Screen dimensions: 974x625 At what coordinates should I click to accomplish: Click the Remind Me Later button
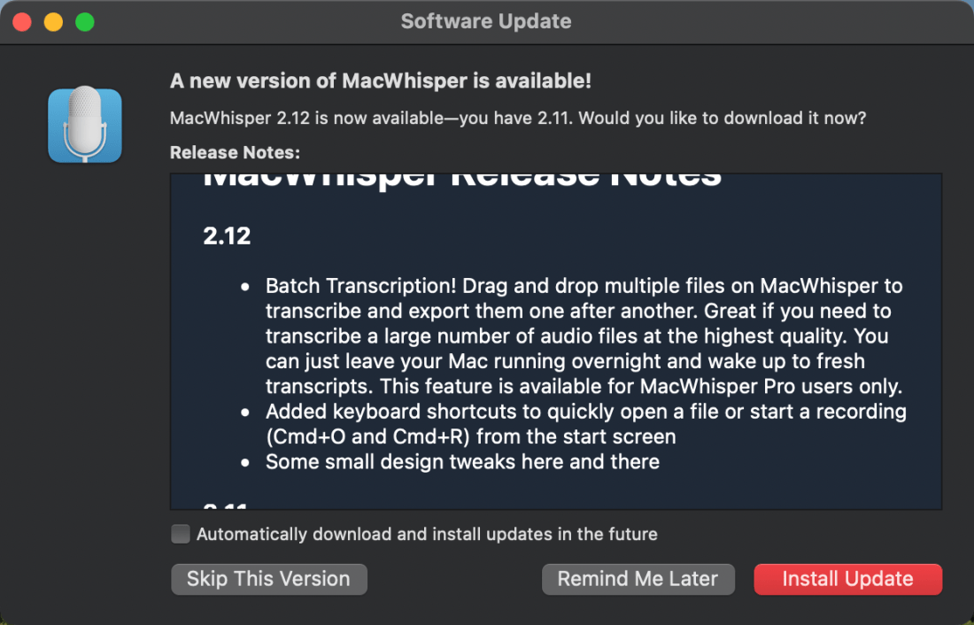point(638,579)
